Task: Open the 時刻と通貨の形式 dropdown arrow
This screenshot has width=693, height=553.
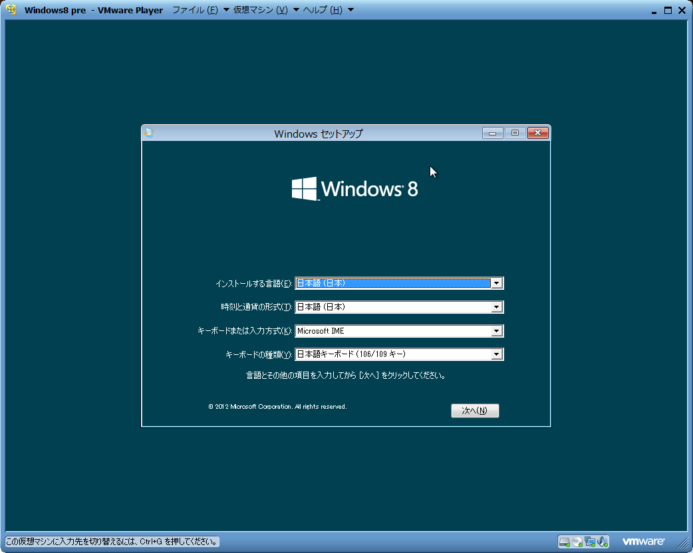Action: (497, 307)
